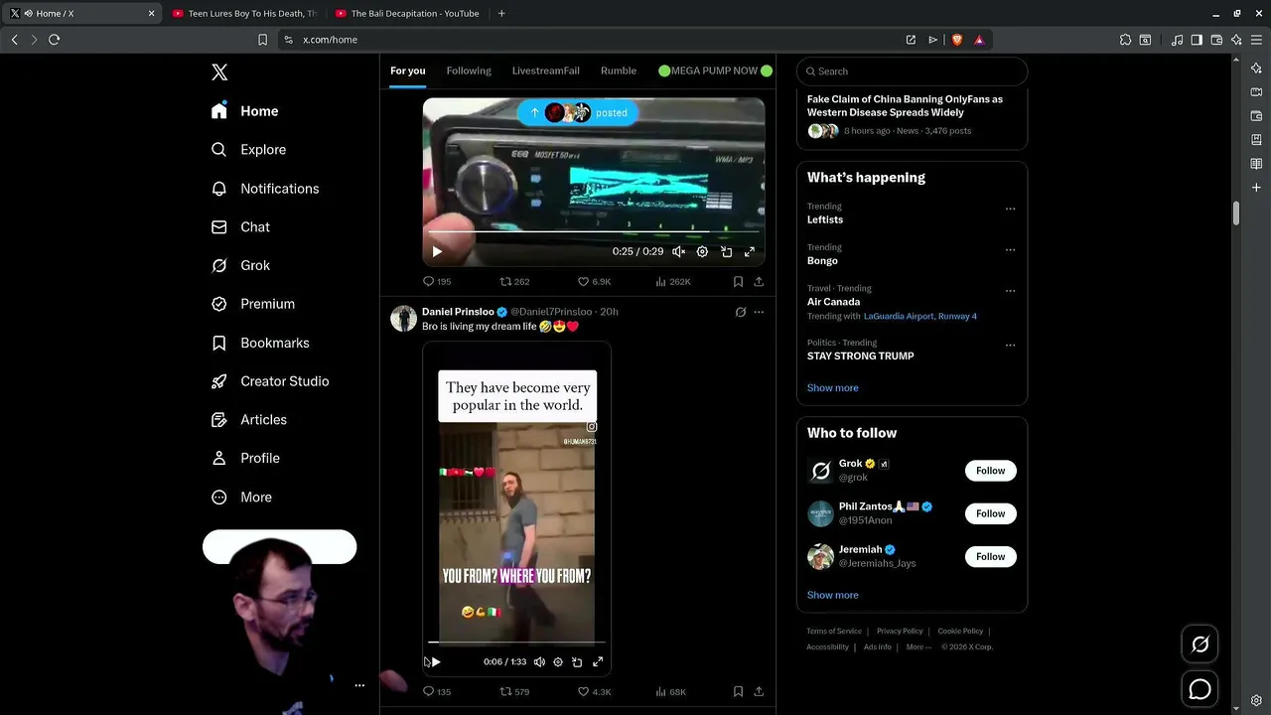View analytics showing 262K views
This screenshot has width=1271, height=715.
pyautogui.click(x=673, y=282)
